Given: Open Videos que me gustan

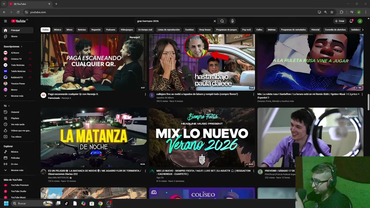Looking at the screenshot, I should click(x=18, y=131).
